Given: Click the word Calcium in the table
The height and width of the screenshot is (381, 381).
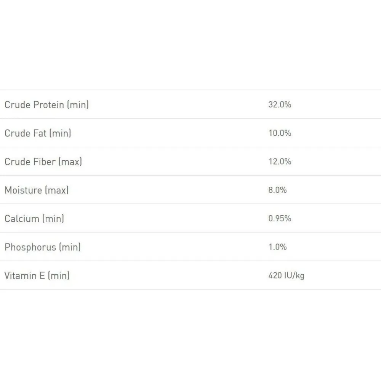Looking at the screenshot, I should coord(22,218).
